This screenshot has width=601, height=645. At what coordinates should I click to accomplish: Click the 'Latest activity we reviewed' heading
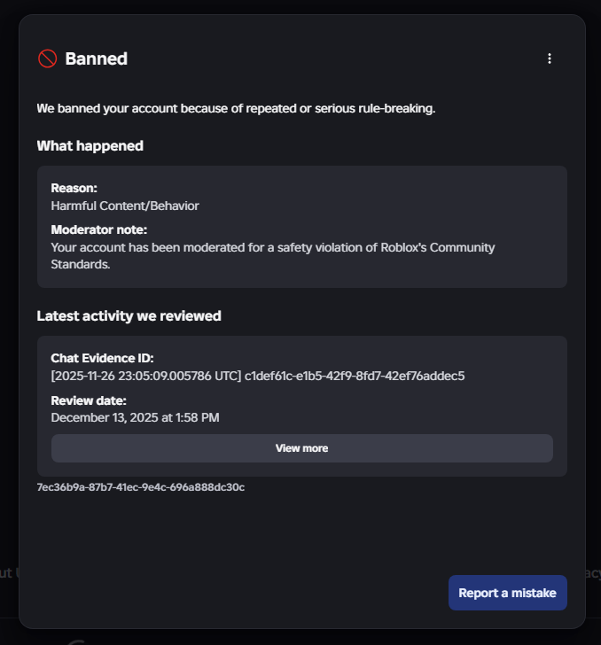click(x=129, y=316)
